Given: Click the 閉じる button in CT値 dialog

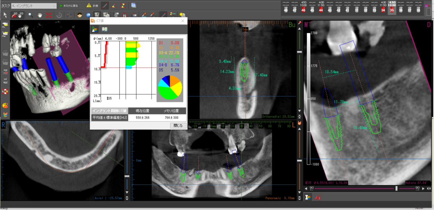Looking at the screenshot, I should [x=178, y=126].
